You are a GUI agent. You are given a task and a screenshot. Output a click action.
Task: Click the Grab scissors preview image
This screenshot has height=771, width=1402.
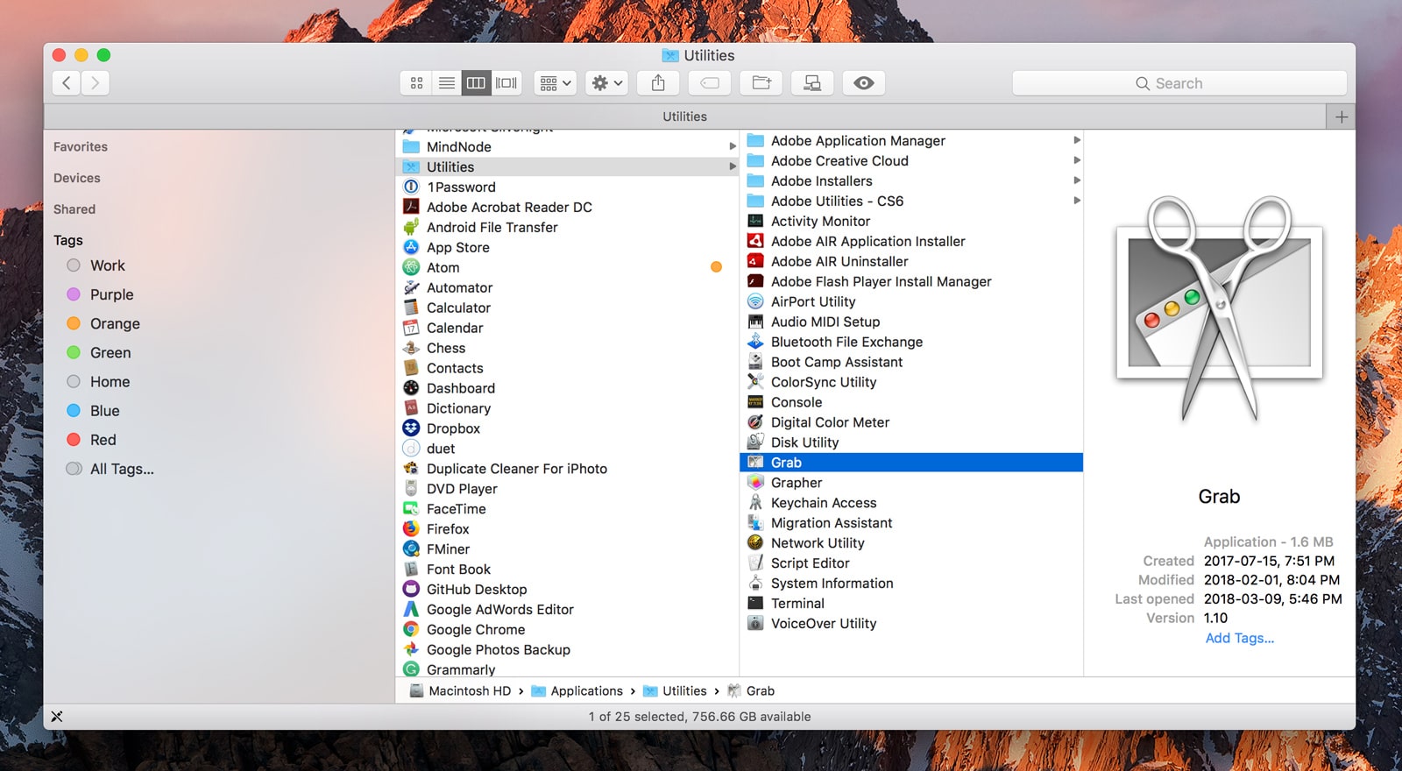[x=1219, y=308]
